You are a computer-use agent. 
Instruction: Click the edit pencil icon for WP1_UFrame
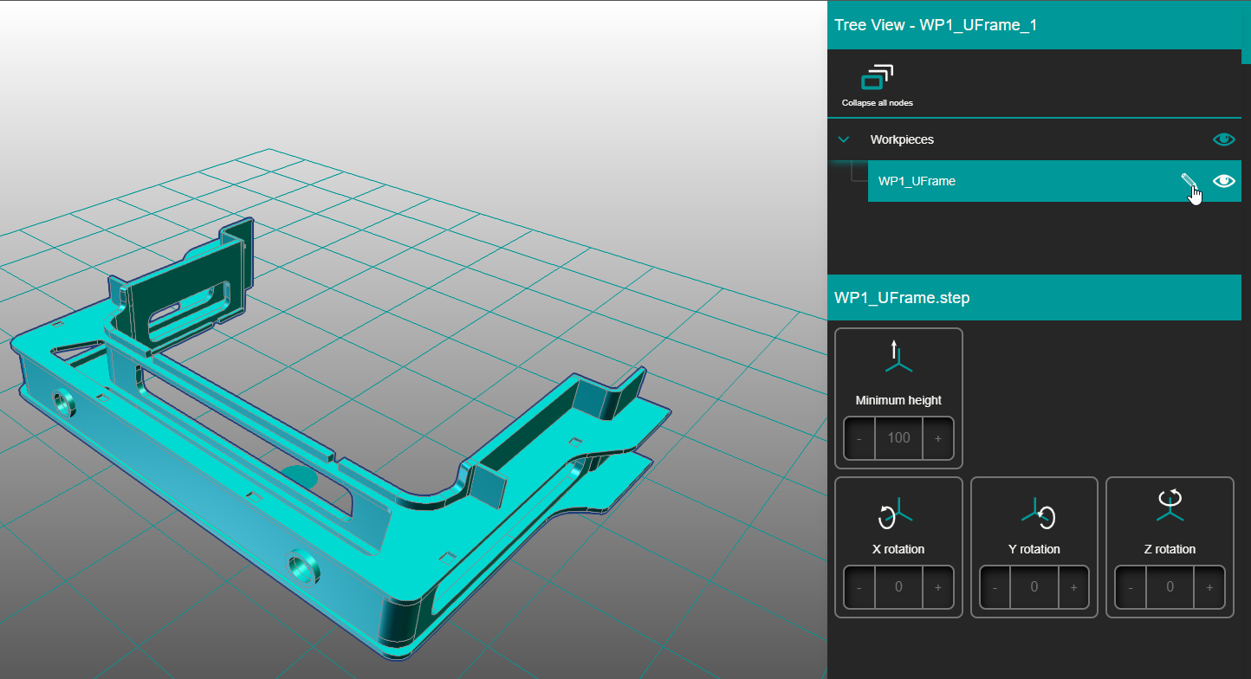pos(1189,180)
